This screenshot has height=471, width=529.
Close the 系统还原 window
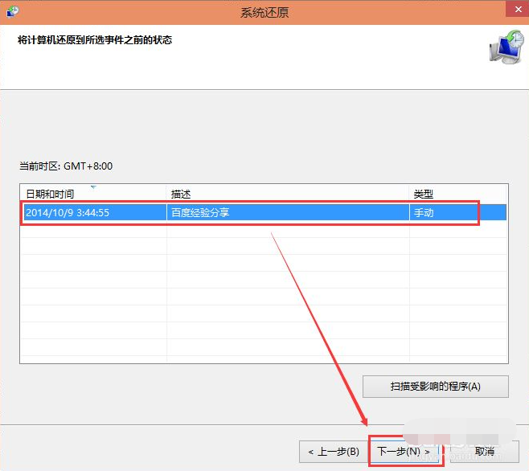click(x=518, y=9)
